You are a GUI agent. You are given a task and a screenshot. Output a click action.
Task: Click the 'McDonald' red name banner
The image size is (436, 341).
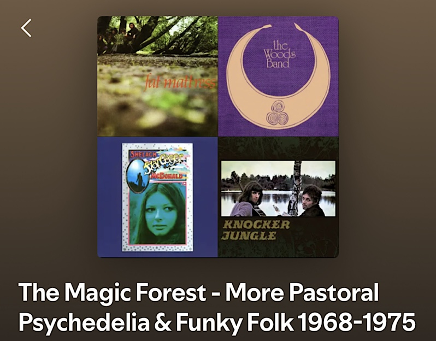click(167, 176)
